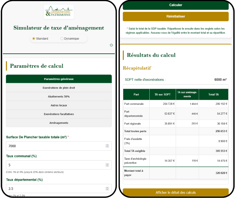Select the Standard radio button

pos(34,39)
